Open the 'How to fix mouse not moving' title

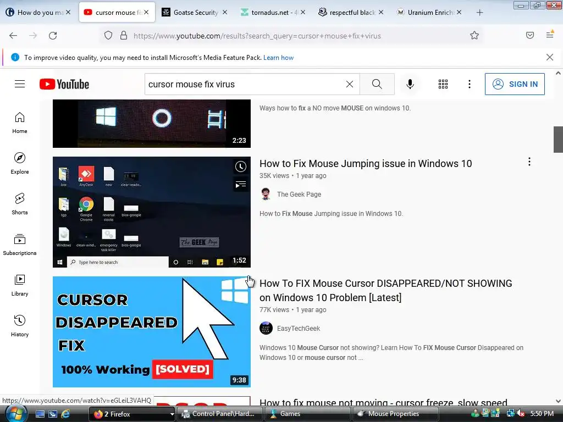(383, 402)
